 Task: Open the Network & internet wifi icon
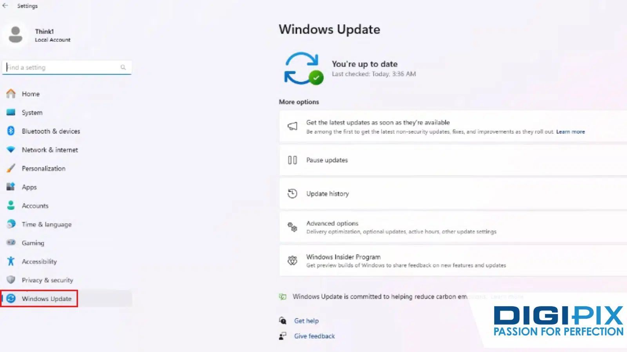(x=11, y=150)
